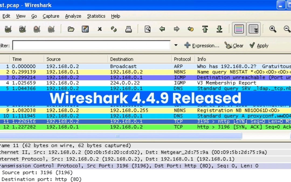
Task: Open the Capture menu
Action: click(51, 16)
